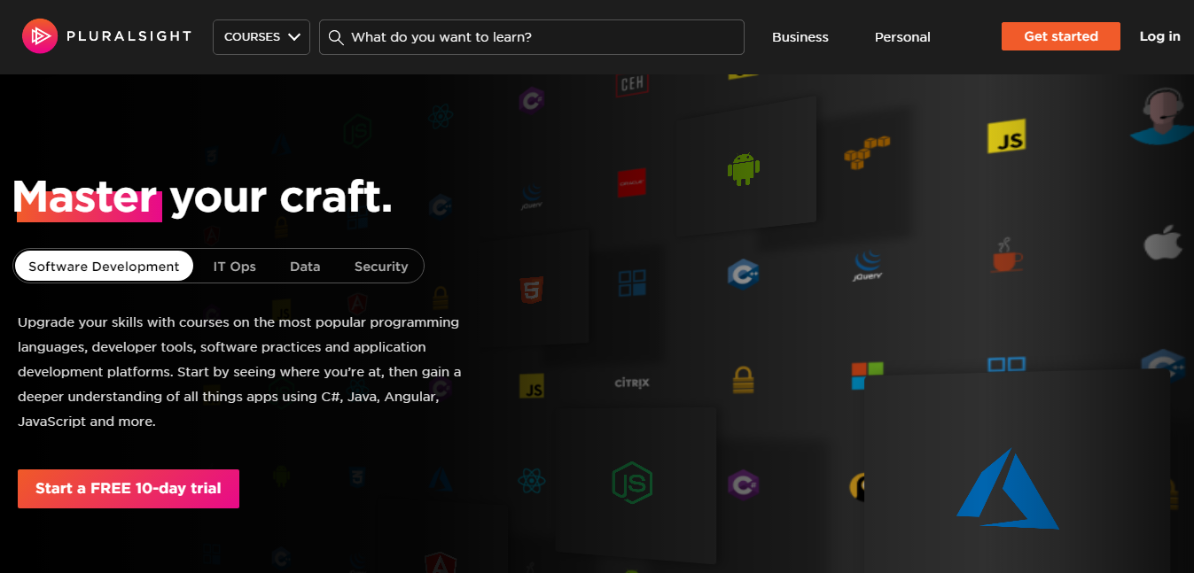Open the Business navigation link
This screenshot has height=573, width=1194.
click(800, 37)
